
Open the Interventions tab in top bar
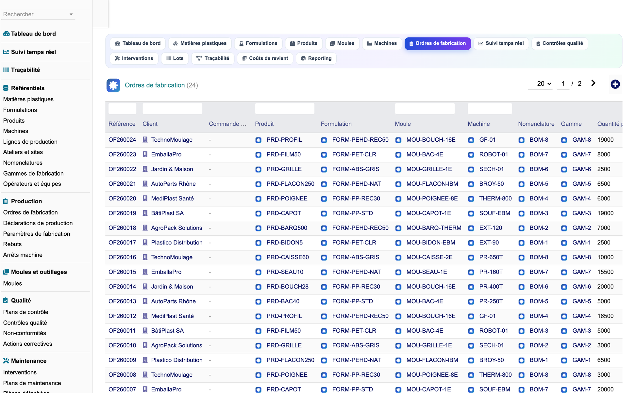134,58
